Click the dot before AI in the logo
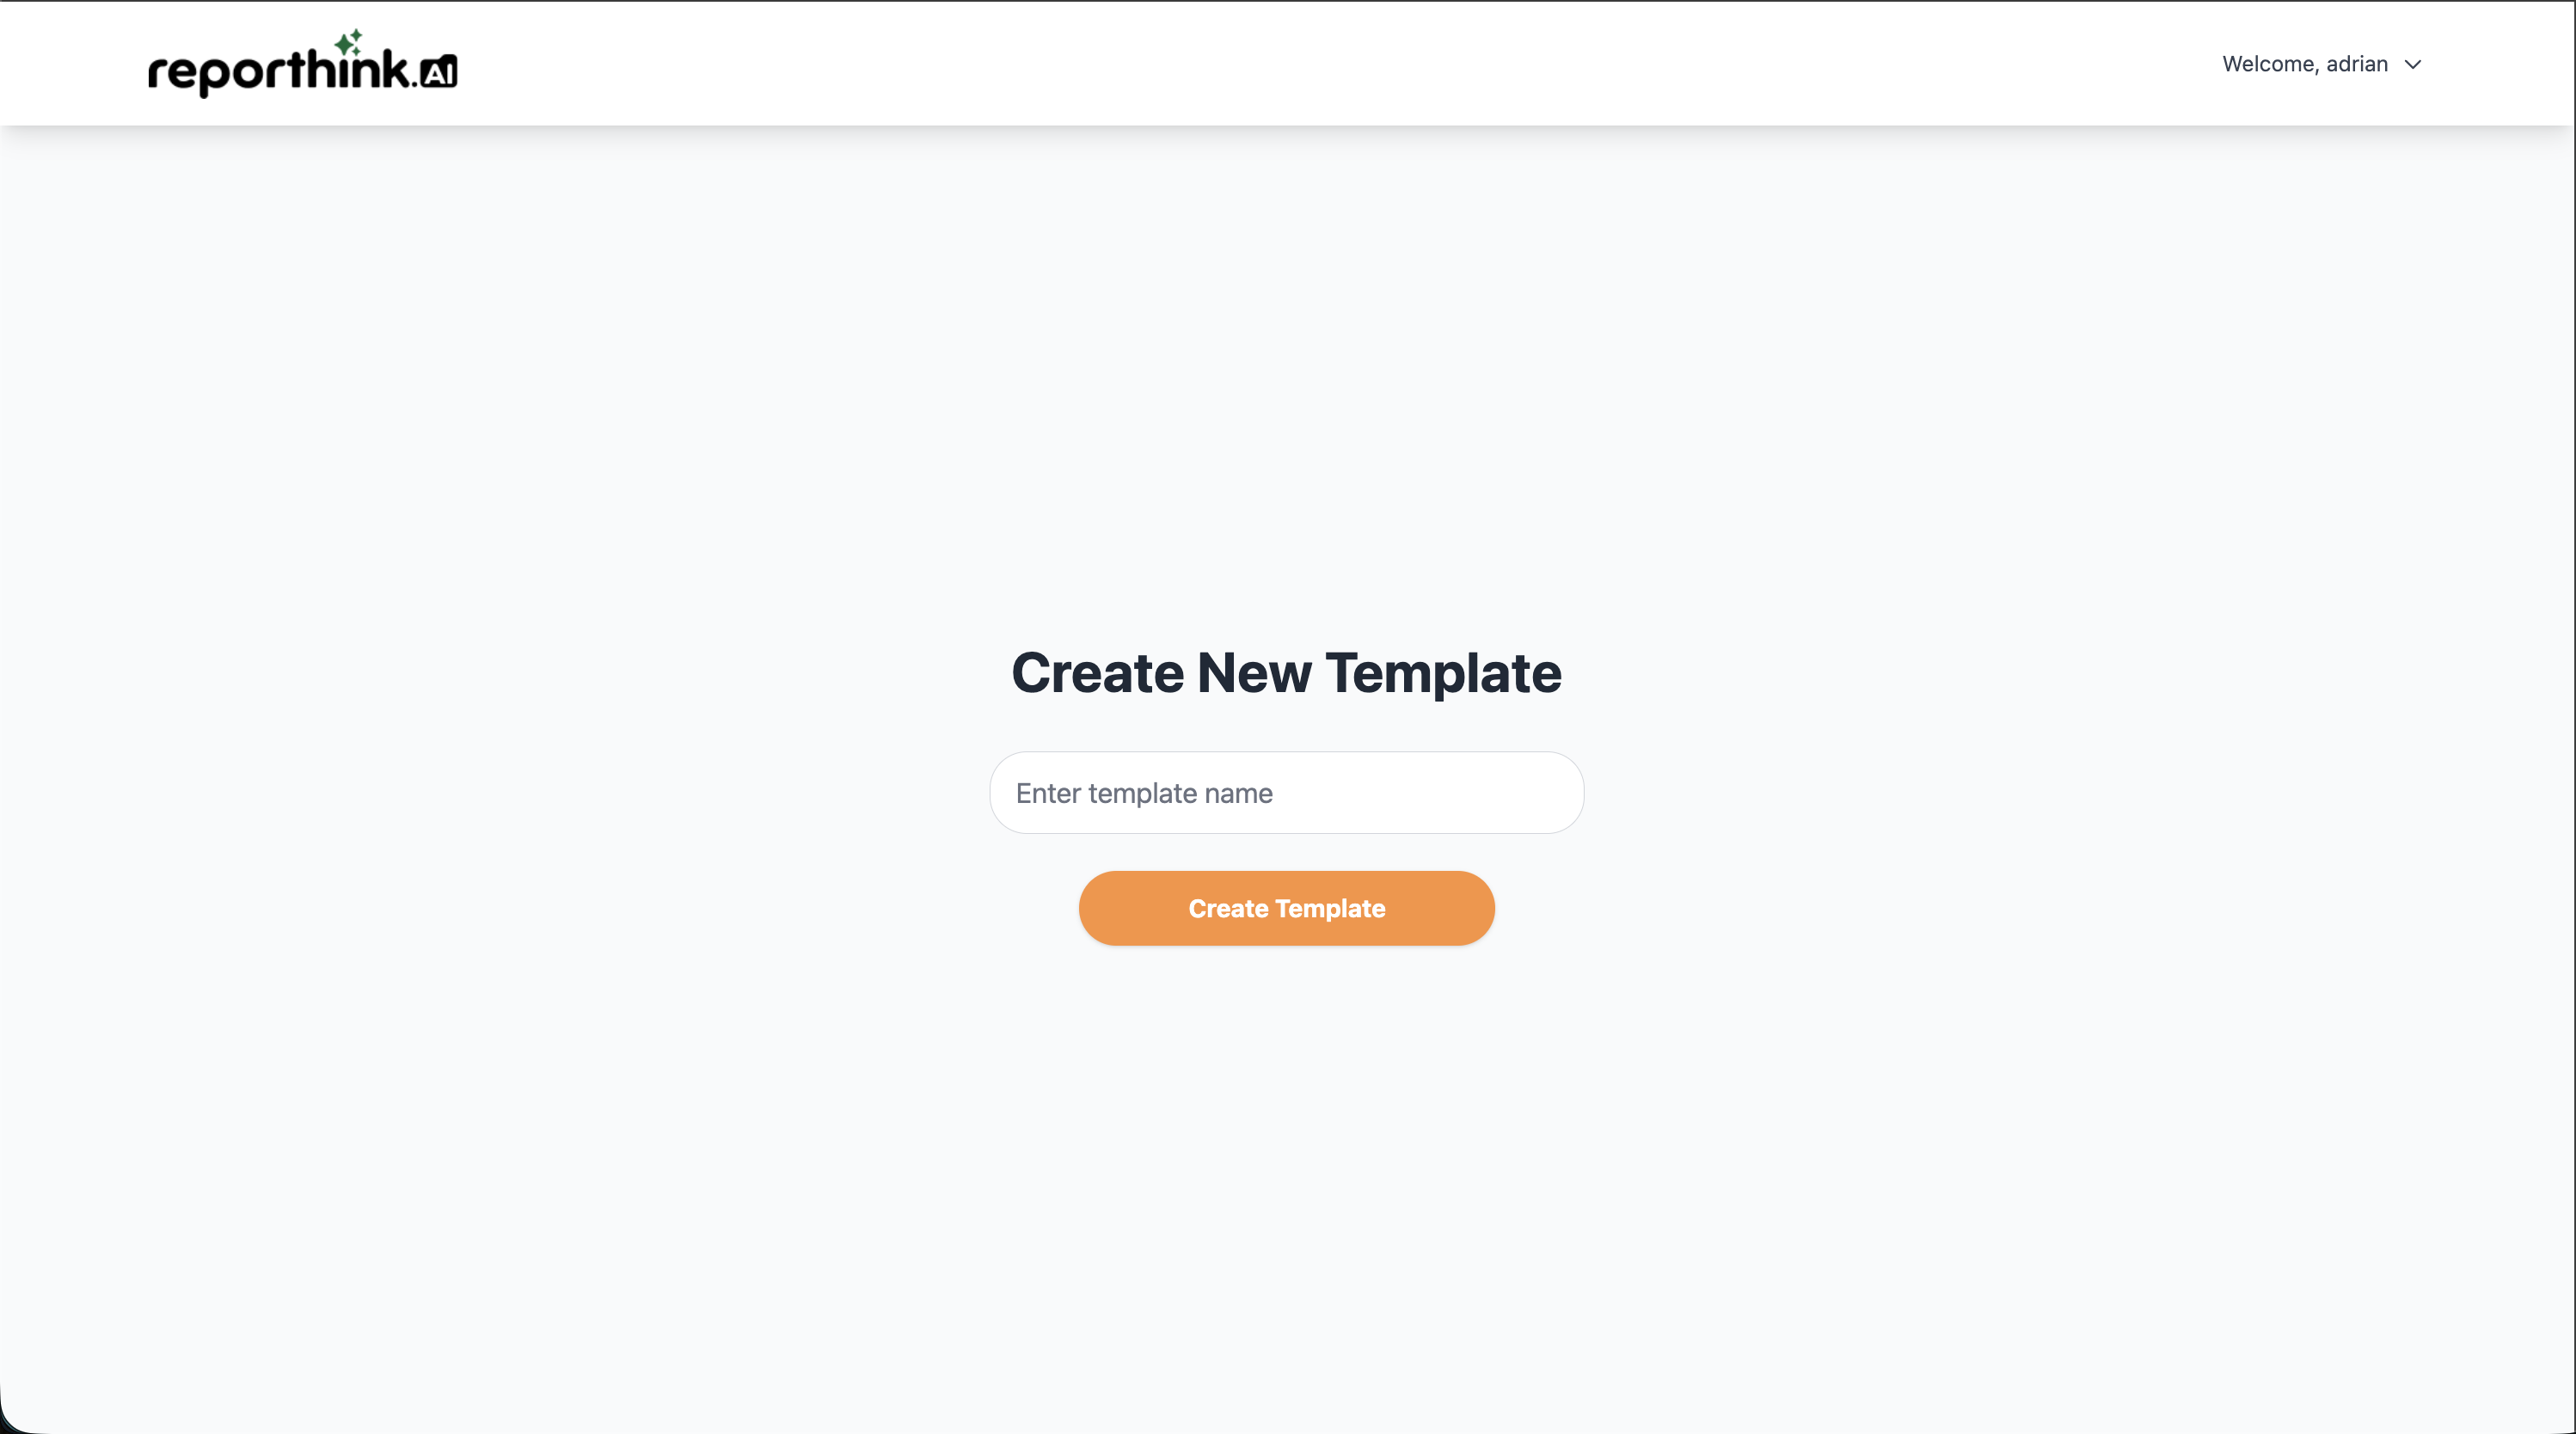 [x=414, y=84]
